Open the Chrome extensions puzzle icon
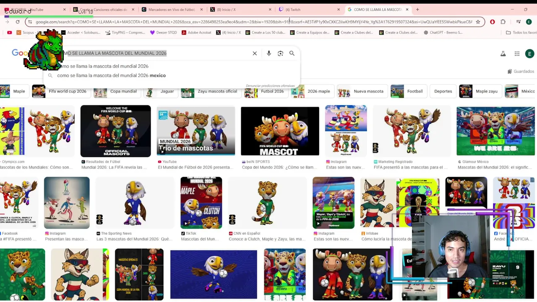 (x=503, y=22)
